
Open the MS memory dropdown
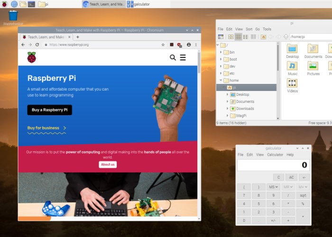tap(273, 187)
